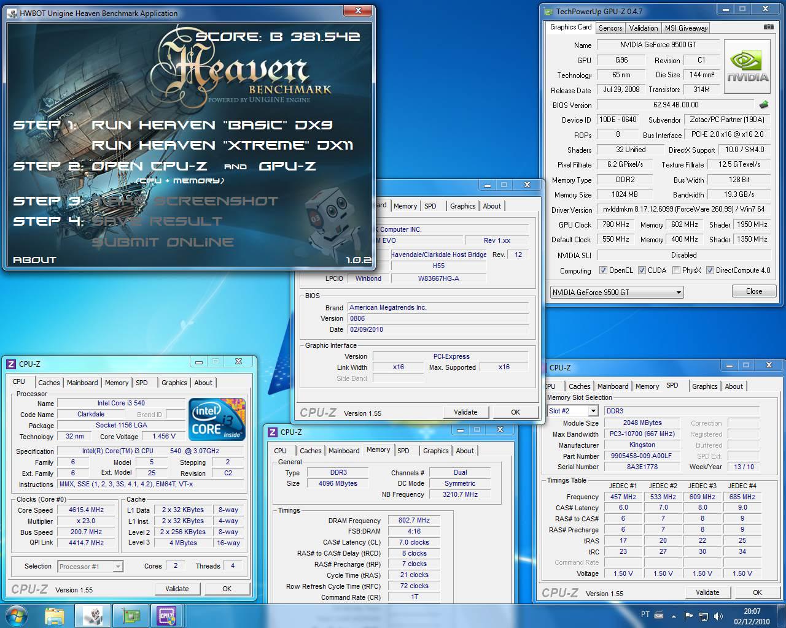This screenshot has height=628, width=786.
Task: Click the DRAM Frequency value 802.7 MHz
Action: pyautogui.click(x=414, y=520)
